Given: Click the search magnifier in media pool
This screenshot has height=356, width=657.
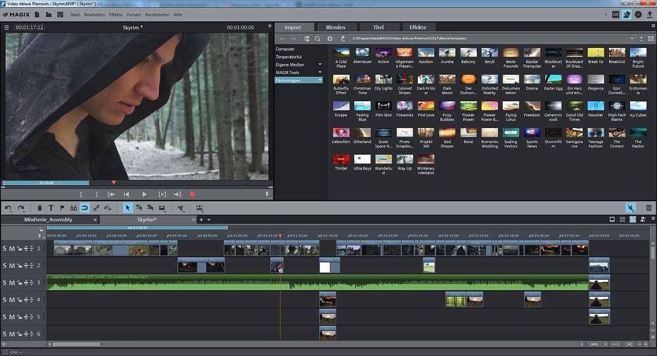Looking at the screenshot, I should (x=317, y=39).
